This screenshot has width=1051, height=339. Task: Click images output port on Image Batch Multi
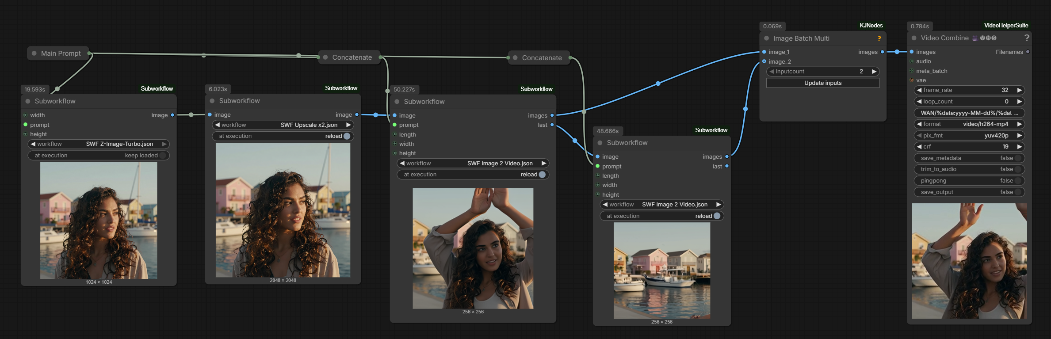pyautogui.click(x=882, y=52)
